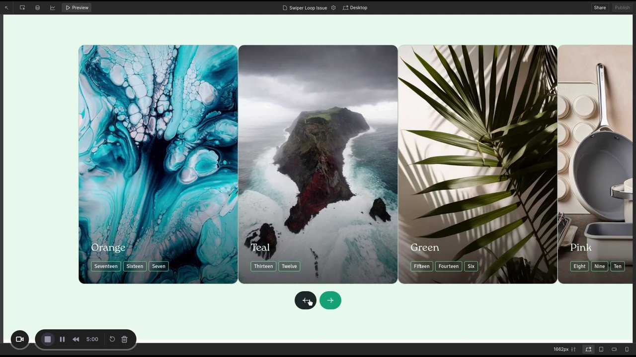Open canvas size adjust sliders icon
Image resolution: width=636 pixels, height=357 pixels.
[573, 349]
